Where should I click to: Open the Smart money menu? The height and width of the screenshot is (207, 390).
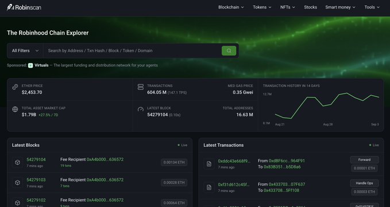tap(340, 7)
